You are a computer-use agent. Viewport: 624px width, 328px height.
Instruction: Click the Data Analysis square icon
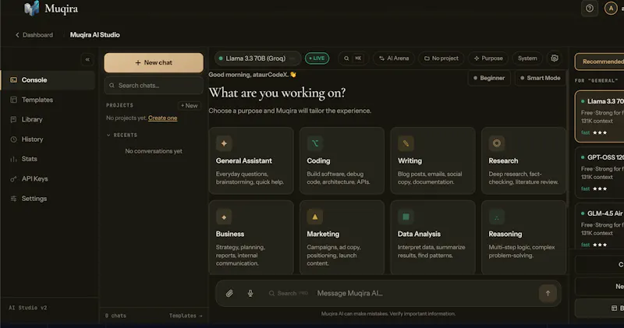(x=406, y=217)
